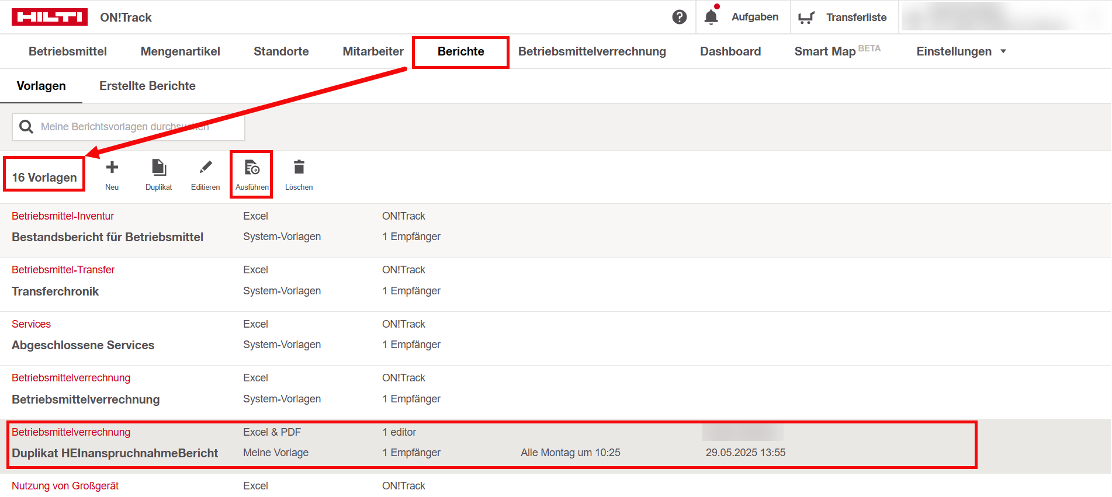
Task: Open notifications bell icon
Action: [x=711, y=17]
